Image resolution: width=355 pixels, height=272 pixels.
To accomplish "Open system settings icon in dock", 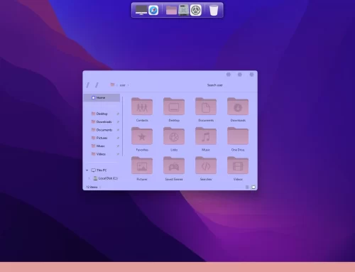I will [x=196, y=10].
